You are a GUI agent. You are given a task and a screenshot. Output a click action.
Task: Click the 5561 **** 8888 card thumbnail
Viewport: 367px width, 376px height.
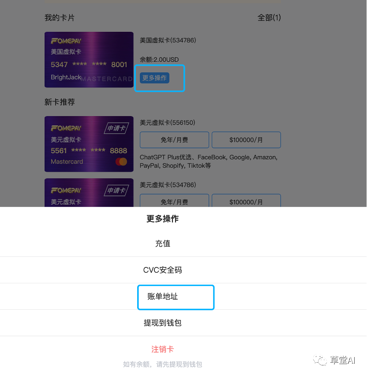89,144
